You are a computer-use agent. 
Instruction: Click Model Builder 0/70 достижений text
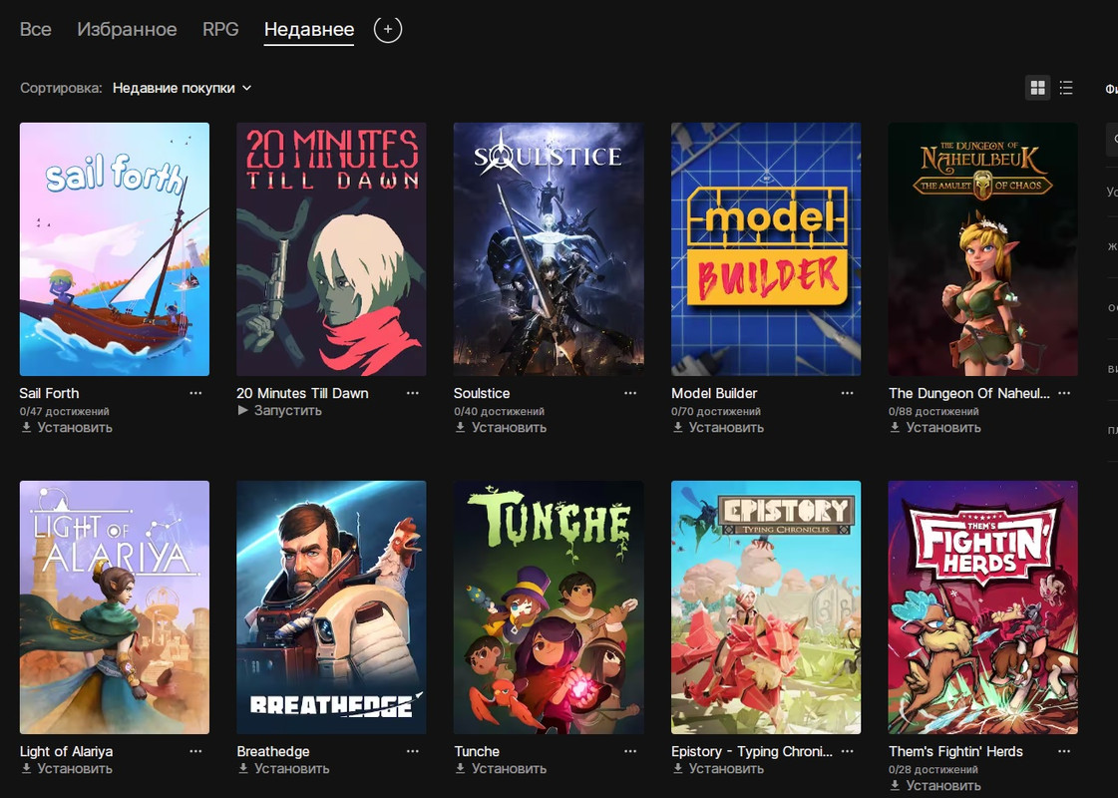[716, 412]
